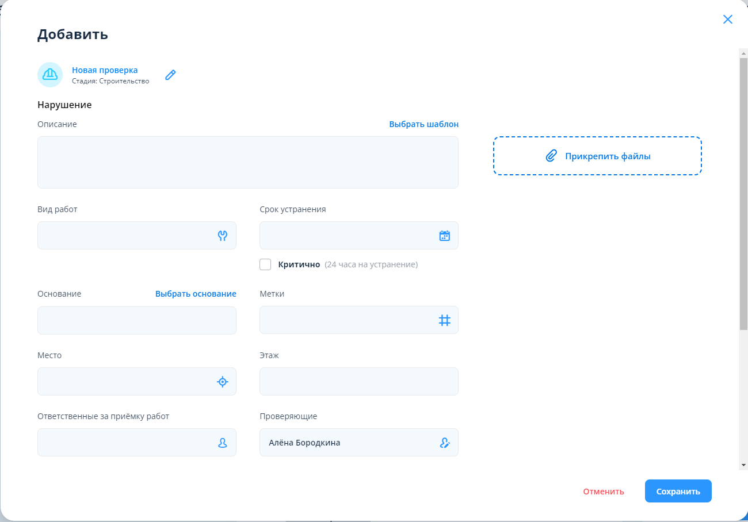Click the edit-user icon in Проверяющие field
The image size is (748, 522).
coord(444,443)
